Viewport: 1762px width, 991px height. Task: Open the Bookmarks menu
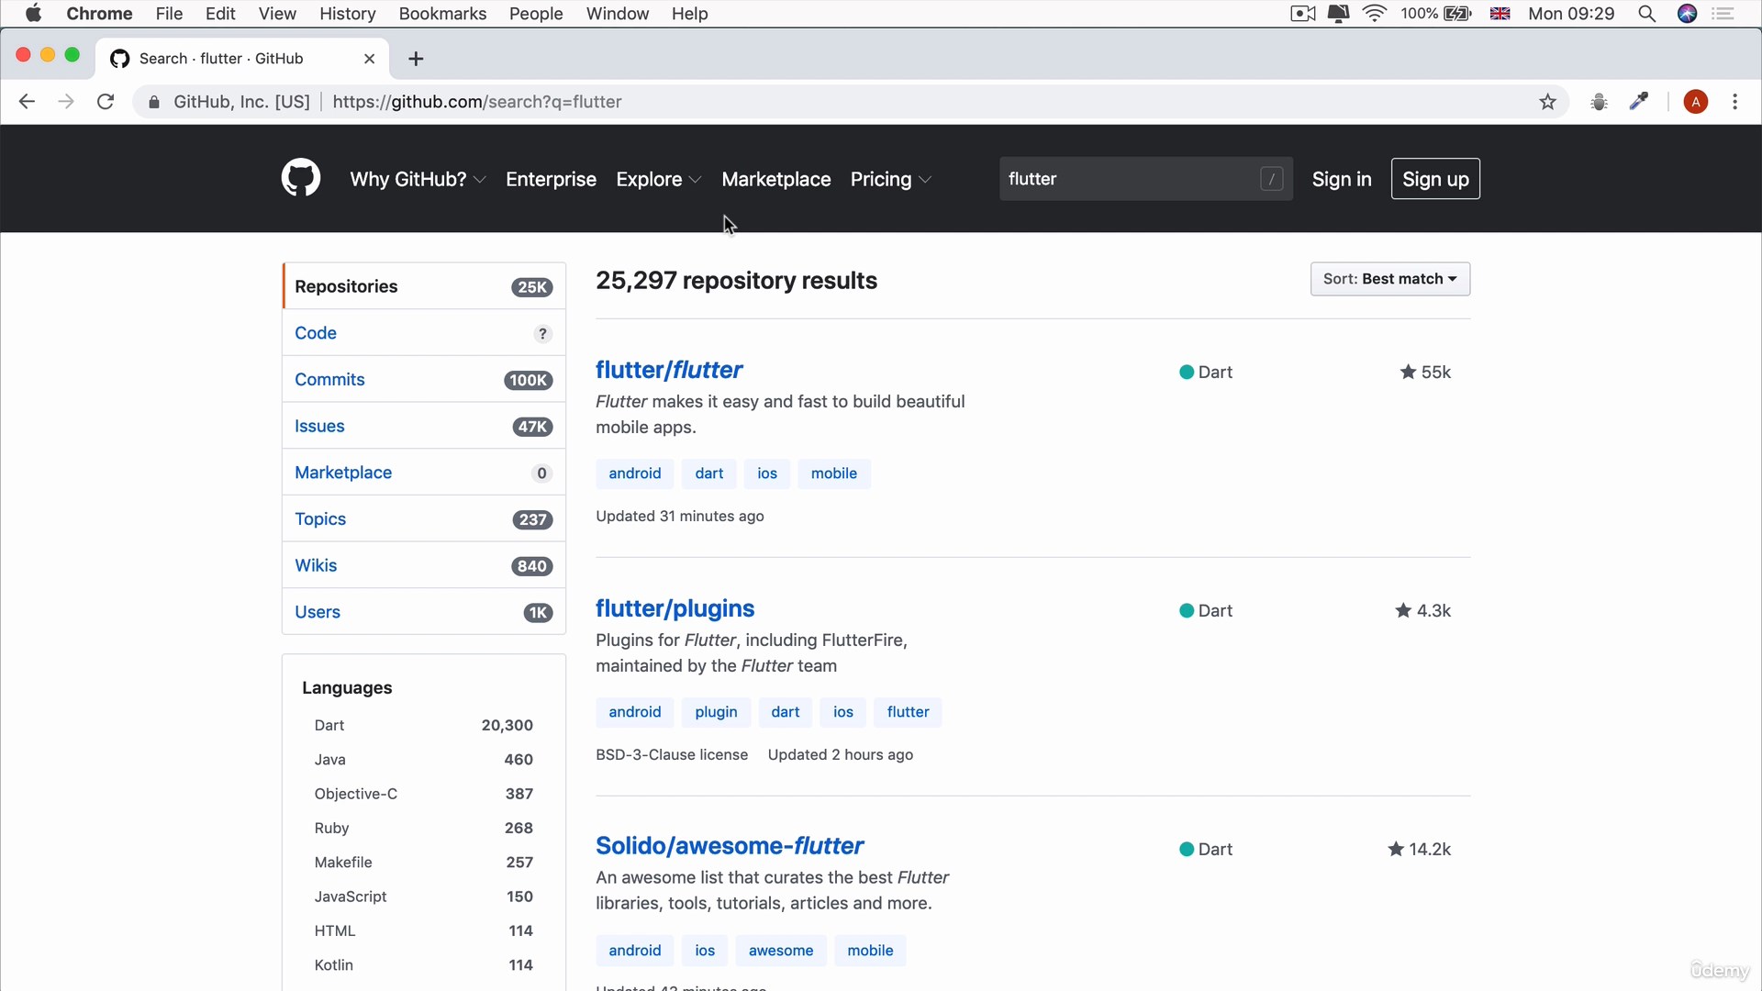[442, 14]
